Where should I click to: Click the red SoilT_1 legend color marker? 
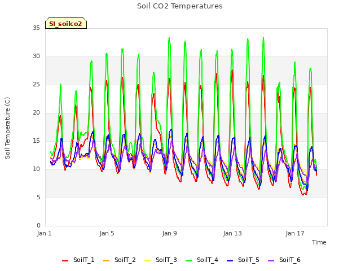coord(65,261)
